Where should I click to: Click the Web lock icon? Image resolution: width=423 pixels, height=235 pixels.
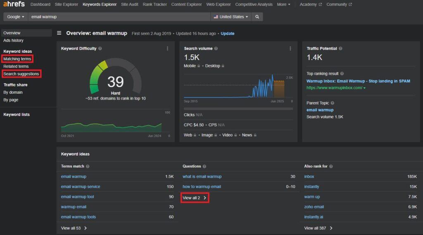[x=195, y=135]
